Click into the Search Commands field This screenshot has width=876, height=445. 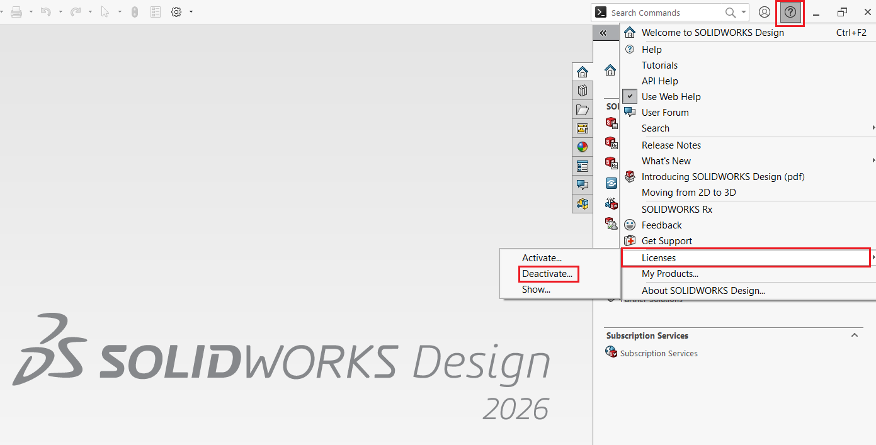664,13
